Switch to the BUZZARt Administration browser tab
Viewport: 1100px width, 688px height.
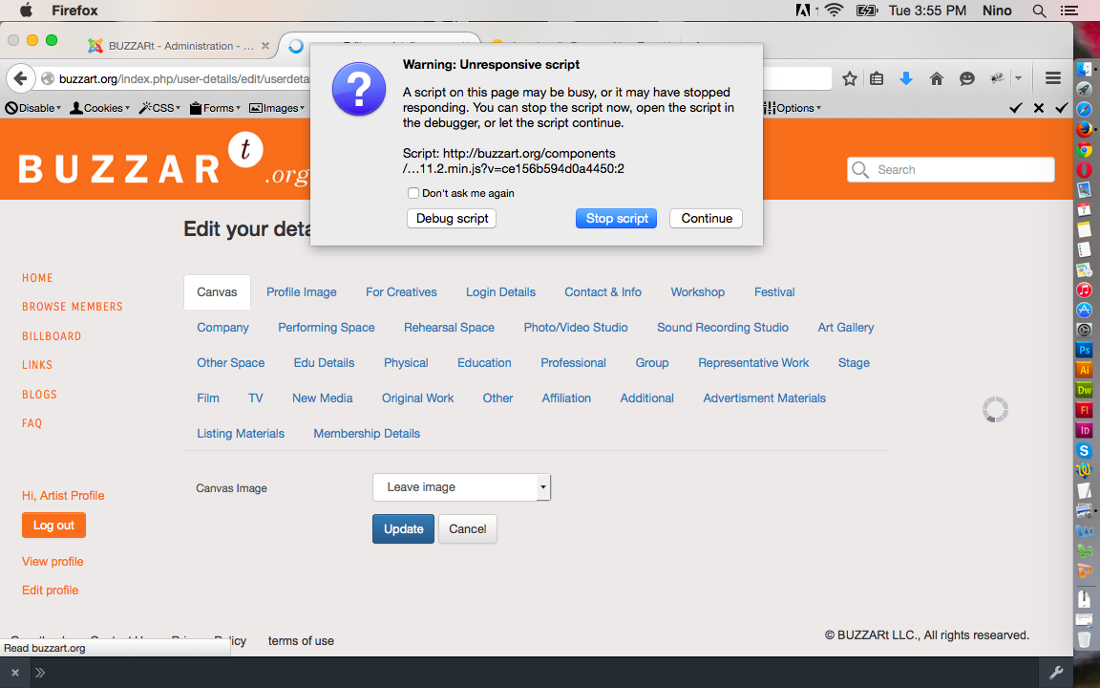(179, 46)
